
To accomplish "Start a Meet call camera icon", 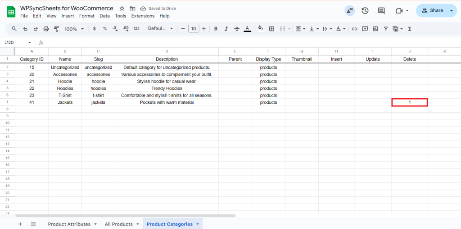I will tap(399, 11).
